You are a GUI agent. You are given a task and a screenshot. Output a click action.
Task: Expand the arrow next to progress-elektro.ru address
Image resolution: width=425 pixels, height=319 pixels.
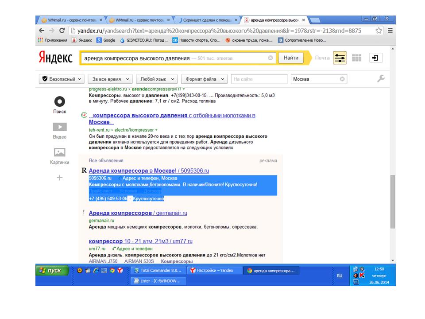(x=184, y=89)
